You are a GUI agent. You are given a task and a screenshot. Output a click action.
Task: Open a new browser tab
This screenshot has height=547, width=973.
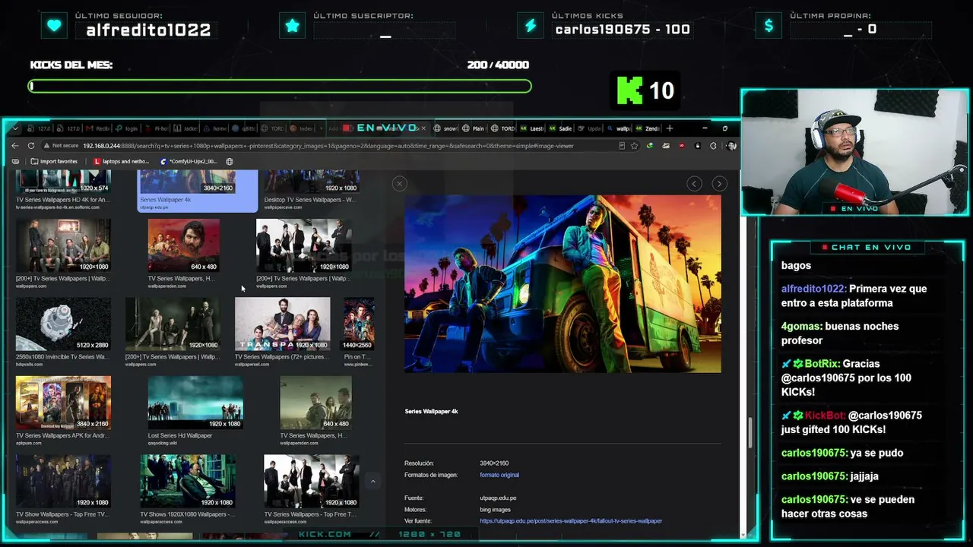click(x=670, y=128)
